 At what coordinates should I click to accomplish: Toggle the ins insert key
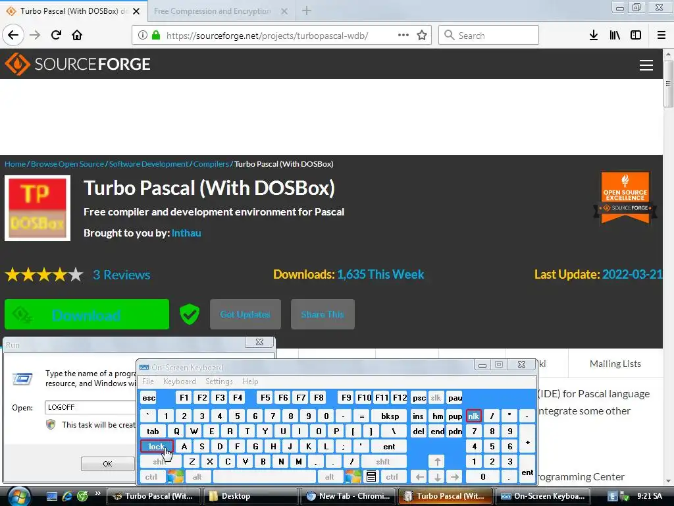click(x=418, y=416)
